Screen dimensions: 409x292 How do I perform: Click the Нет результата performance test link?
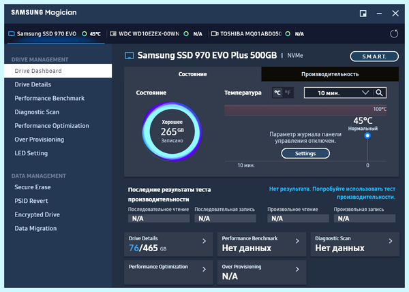(332, 193)
